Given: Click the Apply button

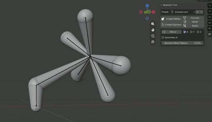Looking at the screenshot, I should [x=193, y=26].
